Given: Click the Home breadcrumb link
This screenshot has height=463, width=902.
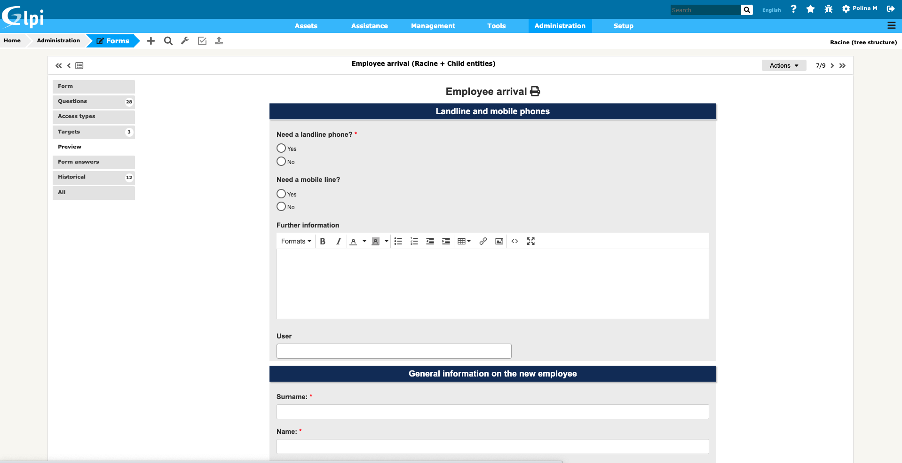Looking at the screenshot, I should 12,40.
